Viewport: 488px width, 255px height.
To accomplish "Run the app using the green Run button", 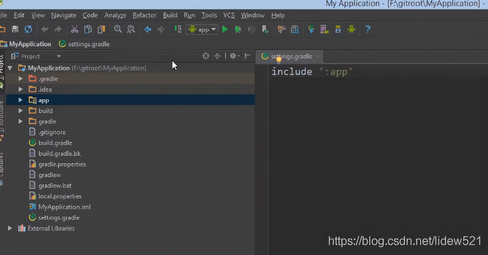I will coord(225,29).
